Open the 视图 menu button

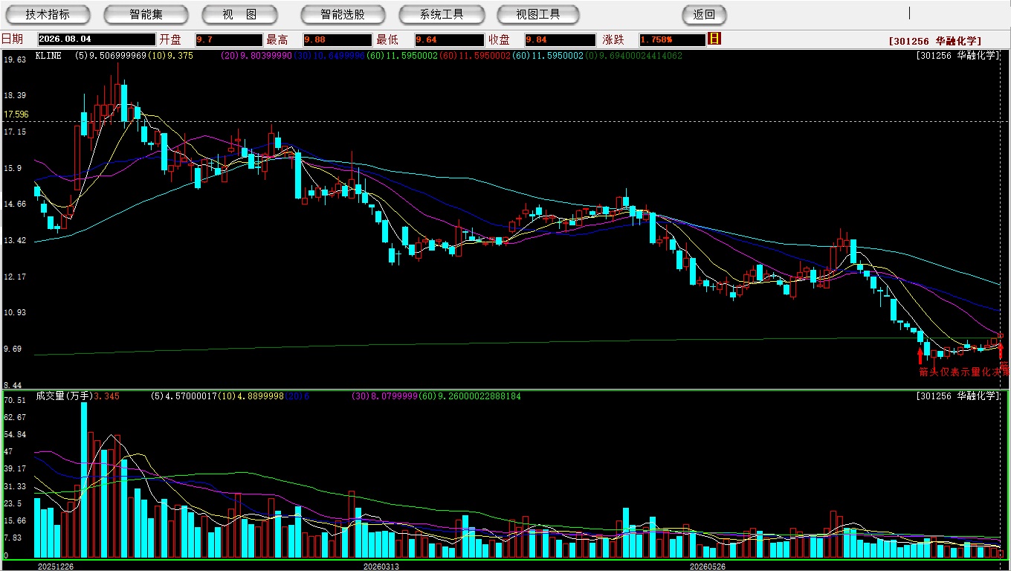pyautogui.click(x=239, y=14)
